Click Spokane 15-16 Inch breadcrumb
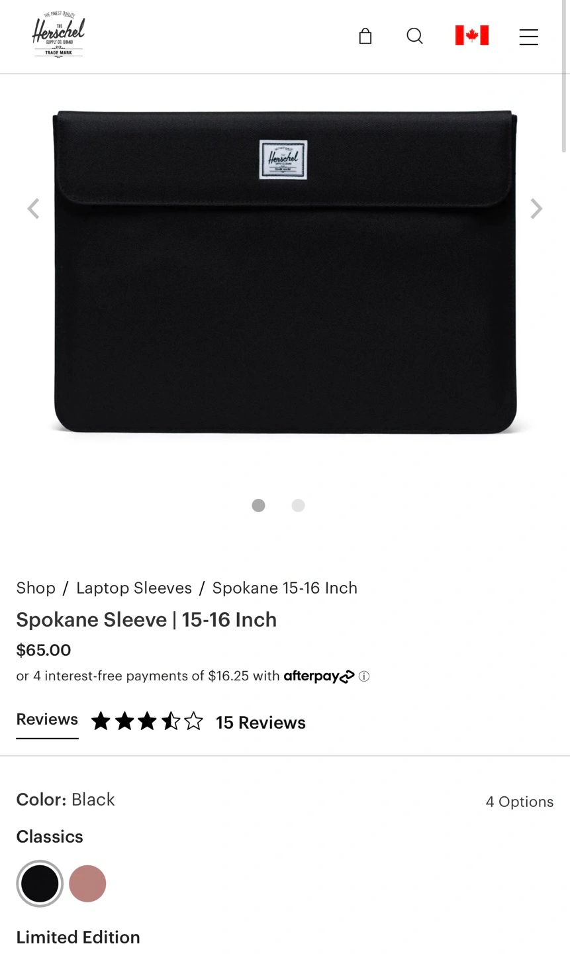 (x=285, y=588)
